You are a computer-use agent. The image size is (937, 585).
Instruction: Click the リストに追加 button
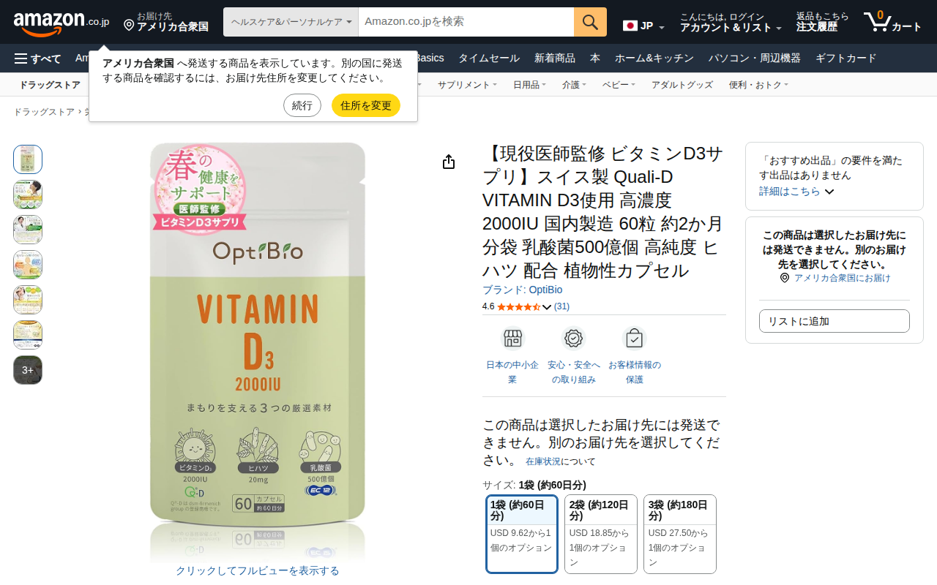(x=835, y=321)
